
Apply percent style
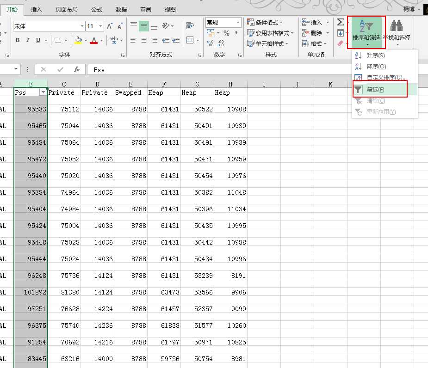click(x=226, y=33)
